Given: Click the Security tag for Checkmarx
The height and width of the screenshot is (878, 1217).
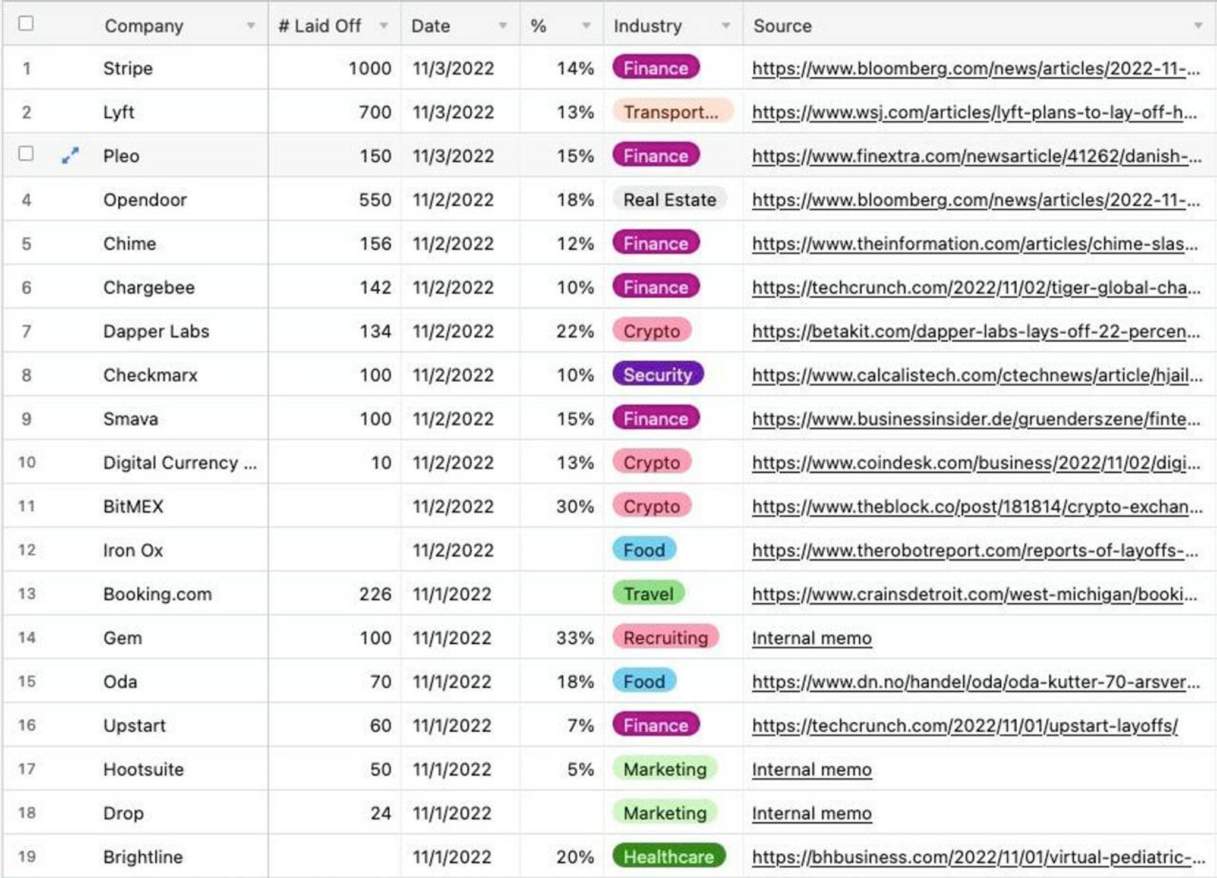Looking at the screenshot, I should click(658, 375).
